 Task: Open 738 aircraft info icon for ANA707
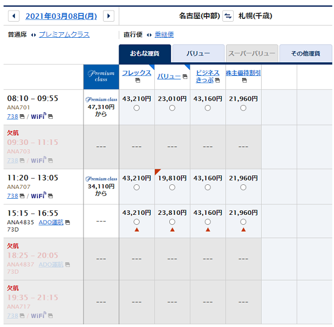(x=22, y=196)
